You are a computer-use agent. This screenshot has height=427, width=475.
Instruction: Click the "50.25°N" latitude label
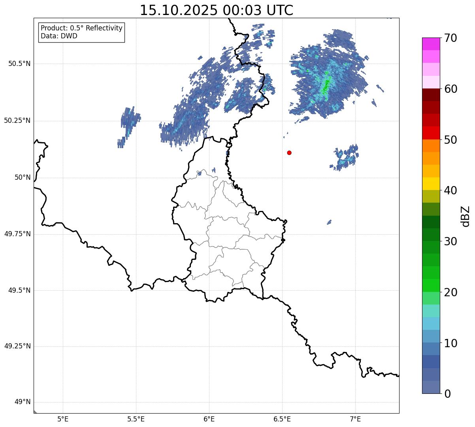click(17, 120)
